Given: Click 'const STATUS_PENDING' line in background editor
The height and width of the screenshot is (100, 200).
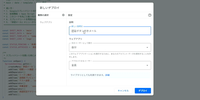Looking at the screenshot, I should click(19, 44).
